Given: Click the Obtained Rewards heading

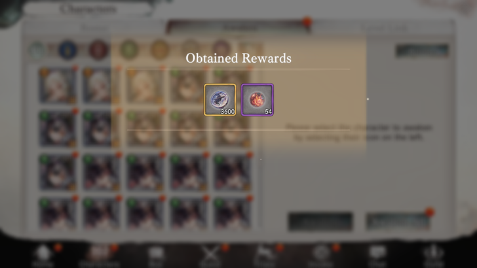Looking at the screenshot, I should pyautogui.click(x=238, y=58).
